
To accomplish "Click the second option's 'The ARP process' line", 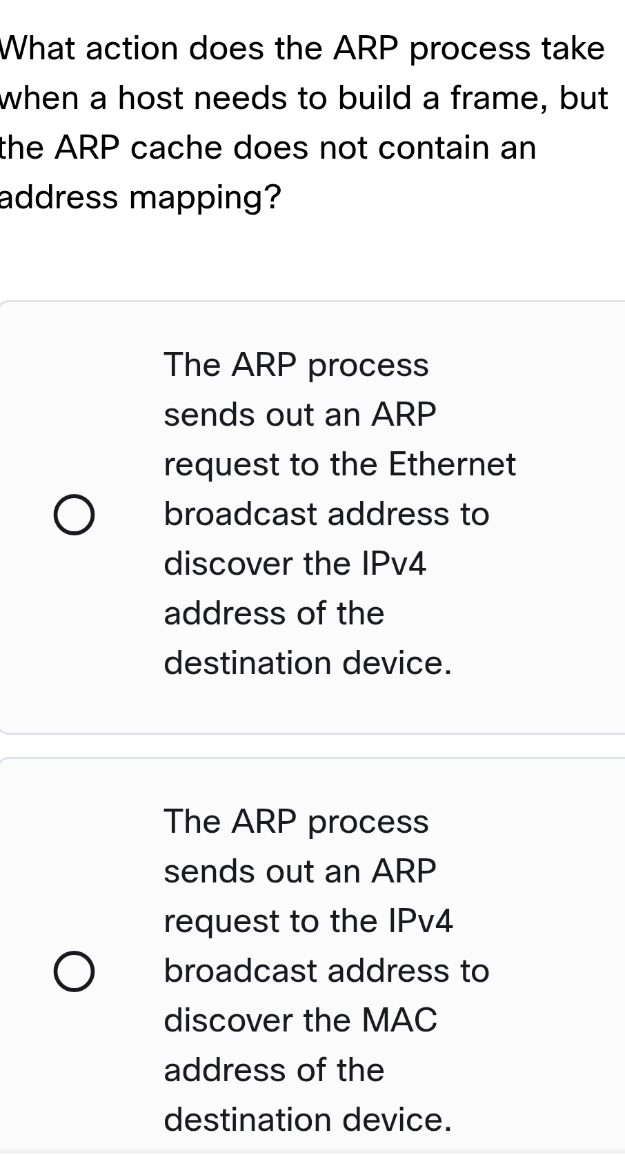I will 296,822.
